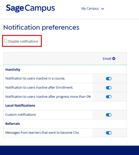Click the 'inactive after Enrollment' row text
The image size is (139, 155).
pyautogui.click(x=39, y=87)
